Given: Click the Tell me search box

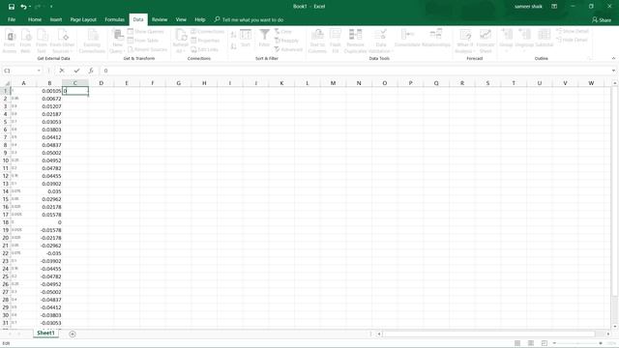Looking at the screenshot, I should point(250,19).
